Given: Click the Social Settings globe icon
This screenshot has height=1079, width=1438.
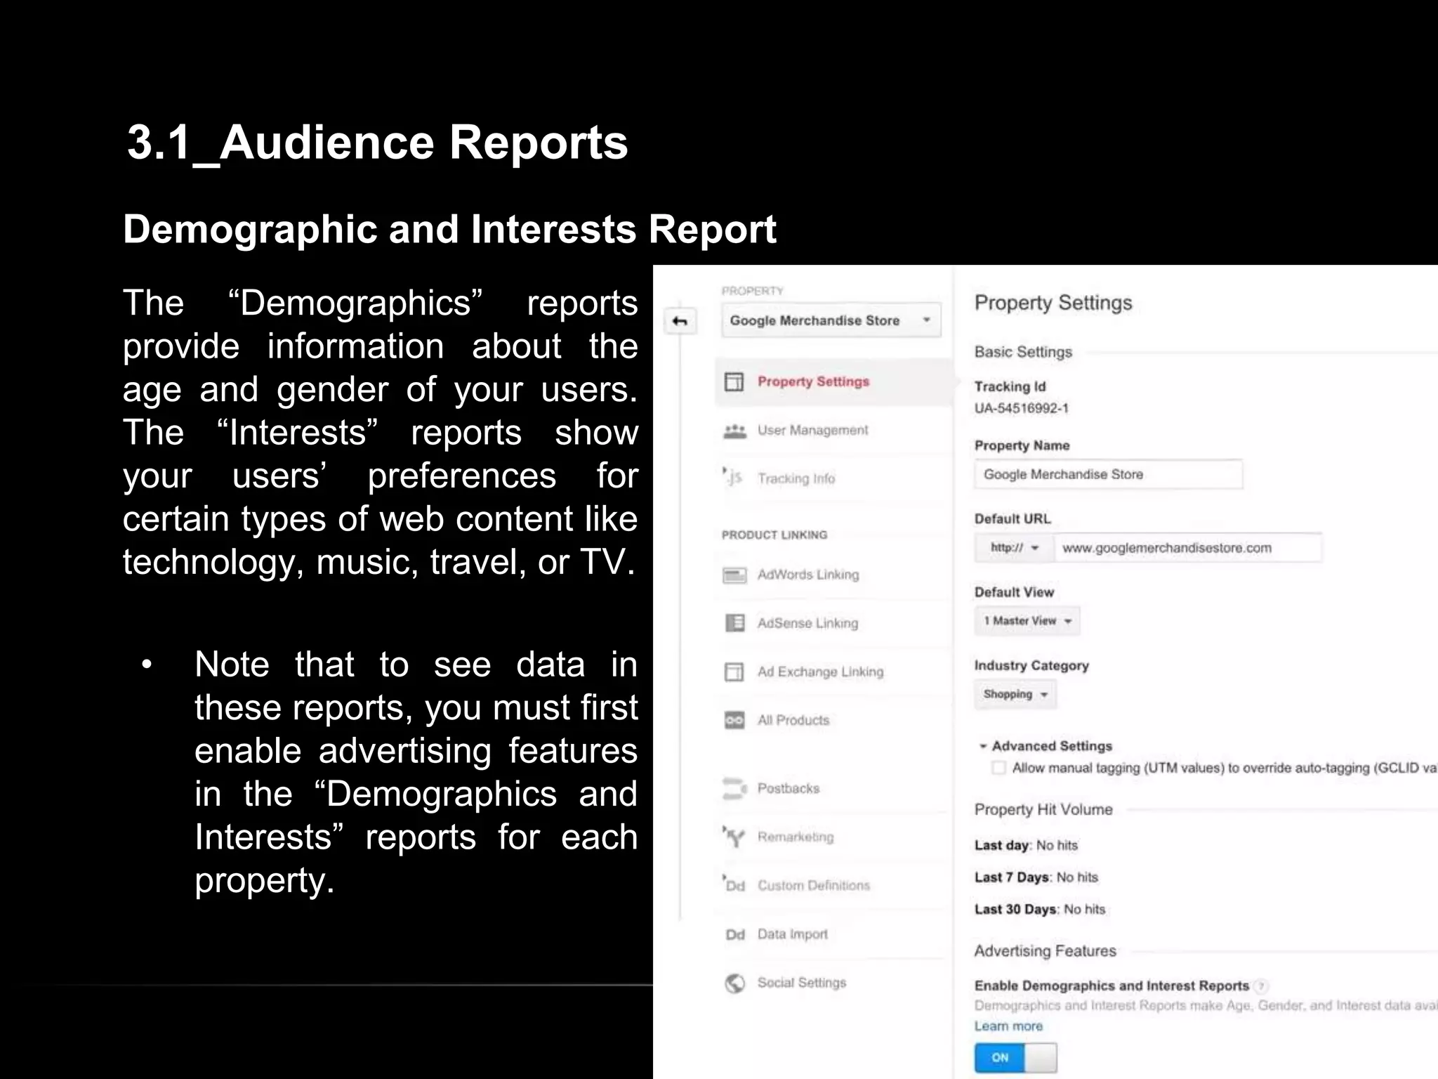Looking at the screenshot, I should pyautogui.click(x=734, y=983).
